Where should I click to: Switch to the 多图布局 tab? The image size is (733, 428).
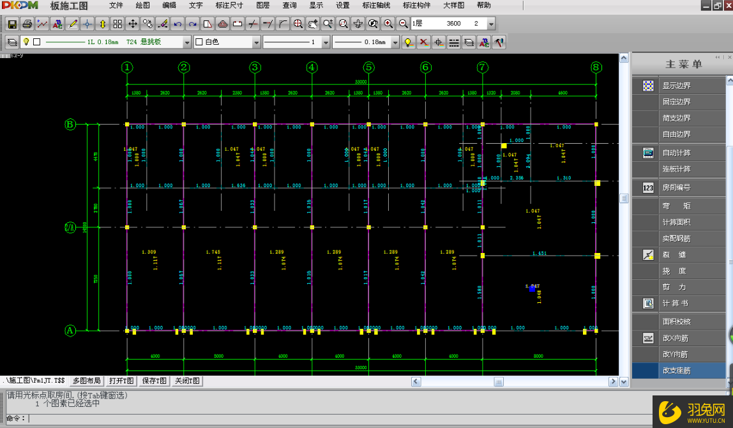(86, 381)
